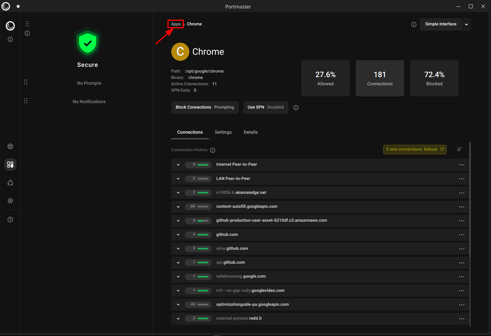
Task: Click the drag handle next to No Notifications
Action: 26,101
